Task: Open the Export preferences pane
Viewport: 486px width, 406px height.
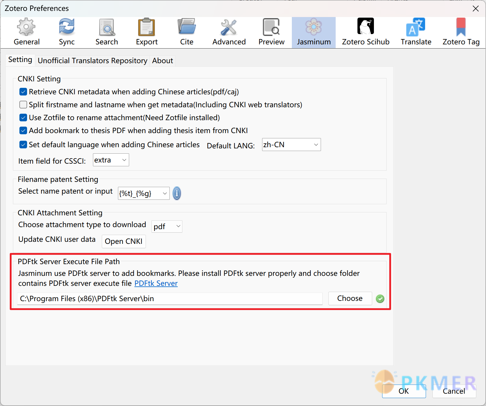Action: click(147, 32)
